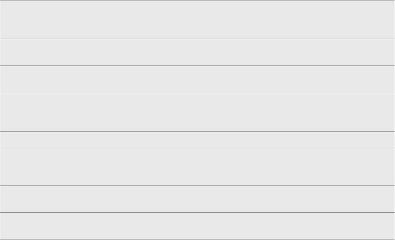This screenshot has width=395, height=240.
Task: Click divider between second and third rows
Action: 197,65
